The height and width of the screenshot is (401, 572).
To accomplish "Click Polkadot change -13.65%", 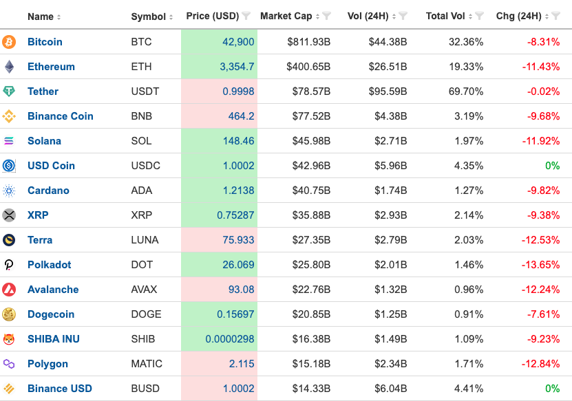I will [540, 265].
